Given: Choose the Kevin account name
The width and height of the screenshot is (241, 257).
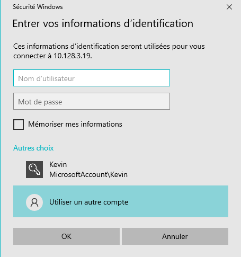Looking at the screenshot, I should click(x=58, y=164).
